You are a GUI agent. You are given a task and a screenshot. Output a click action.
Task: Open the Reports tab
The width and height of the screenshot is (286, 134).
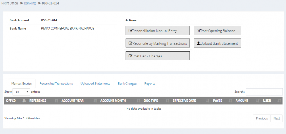click(x=150, y=84)
